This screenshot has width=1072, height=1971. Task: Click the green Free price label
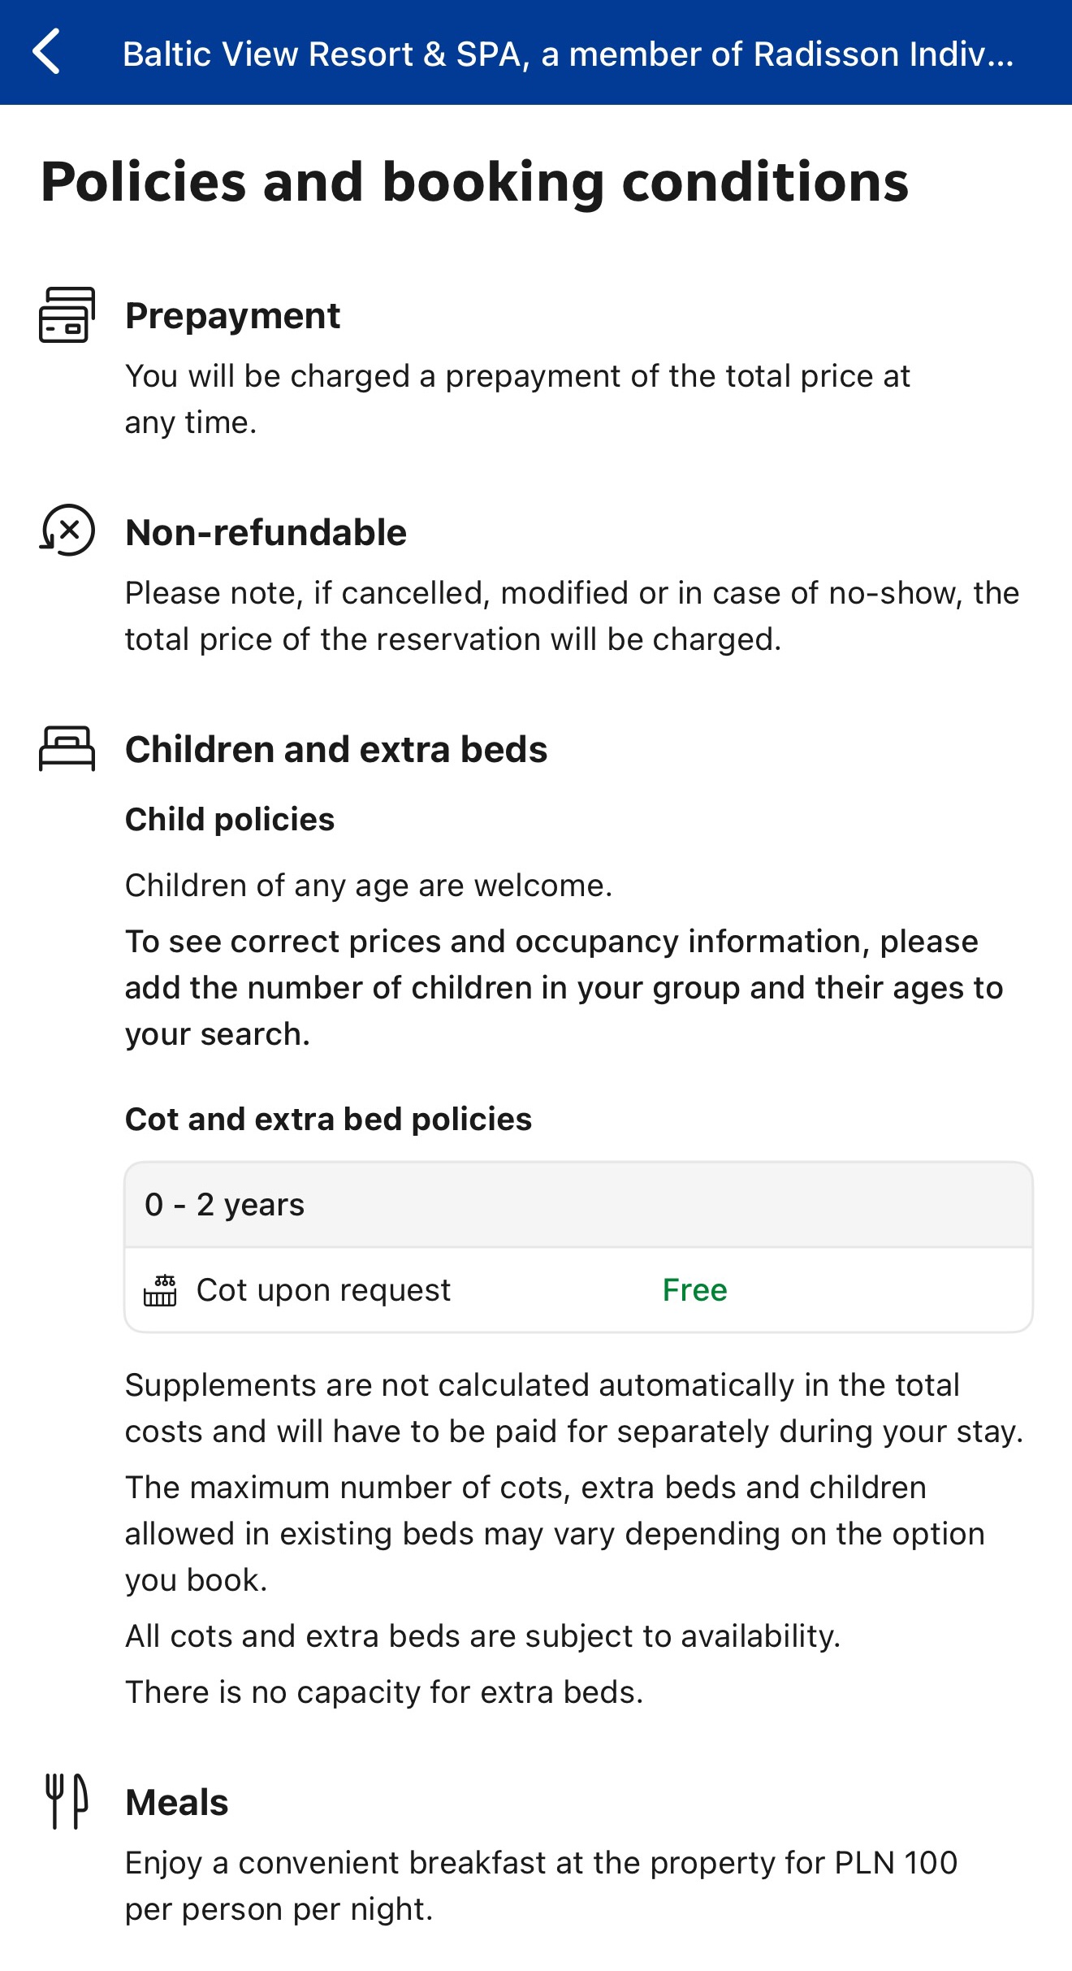694,1290
